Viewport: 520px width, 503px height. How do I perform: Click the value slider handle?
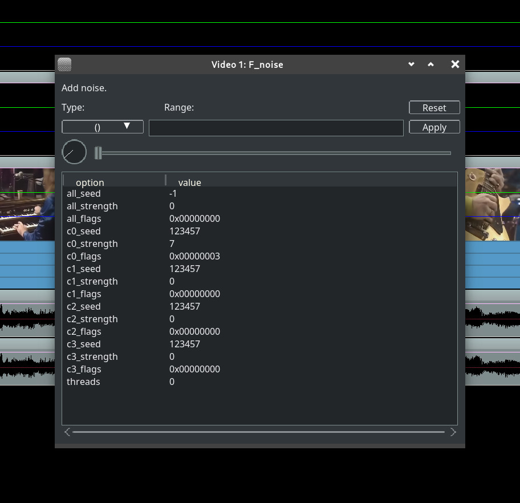pyautogui.click(x=98, y=153)
